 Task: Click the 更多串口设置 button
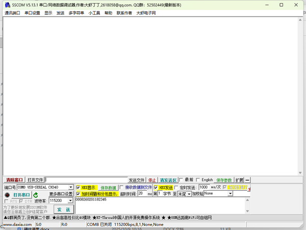point(61,194)
